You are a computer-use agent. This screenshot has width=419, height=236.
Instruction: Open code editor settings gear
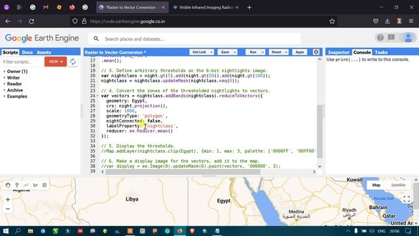point(316,52)
